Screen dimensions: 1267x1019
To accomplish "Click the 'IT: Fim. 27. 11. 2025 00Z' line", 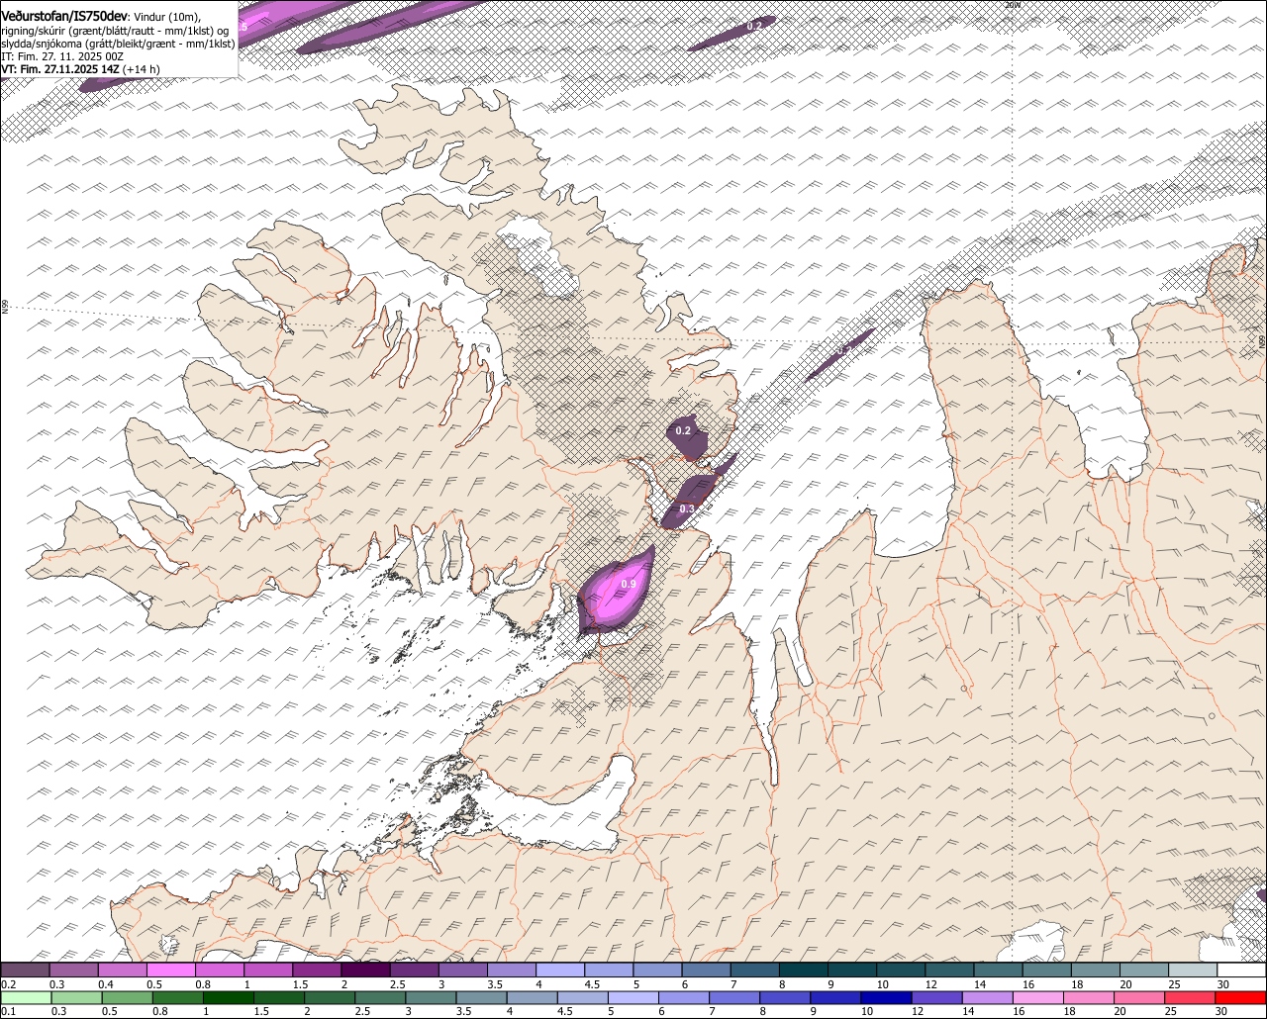I will 62,56.
